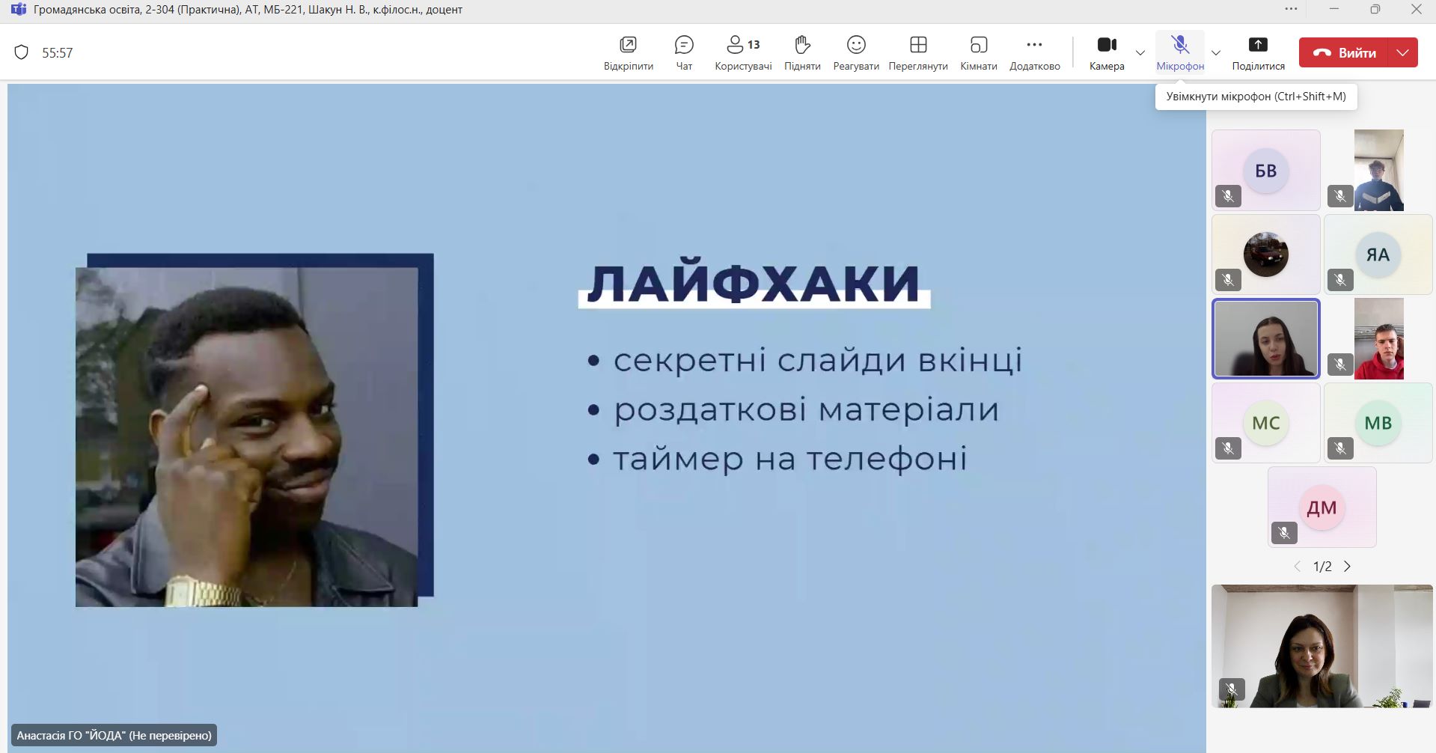Expand the microphone options dropdown arrow
The width and height of the screenshot is (1436, 753).
pos(1216,52)
